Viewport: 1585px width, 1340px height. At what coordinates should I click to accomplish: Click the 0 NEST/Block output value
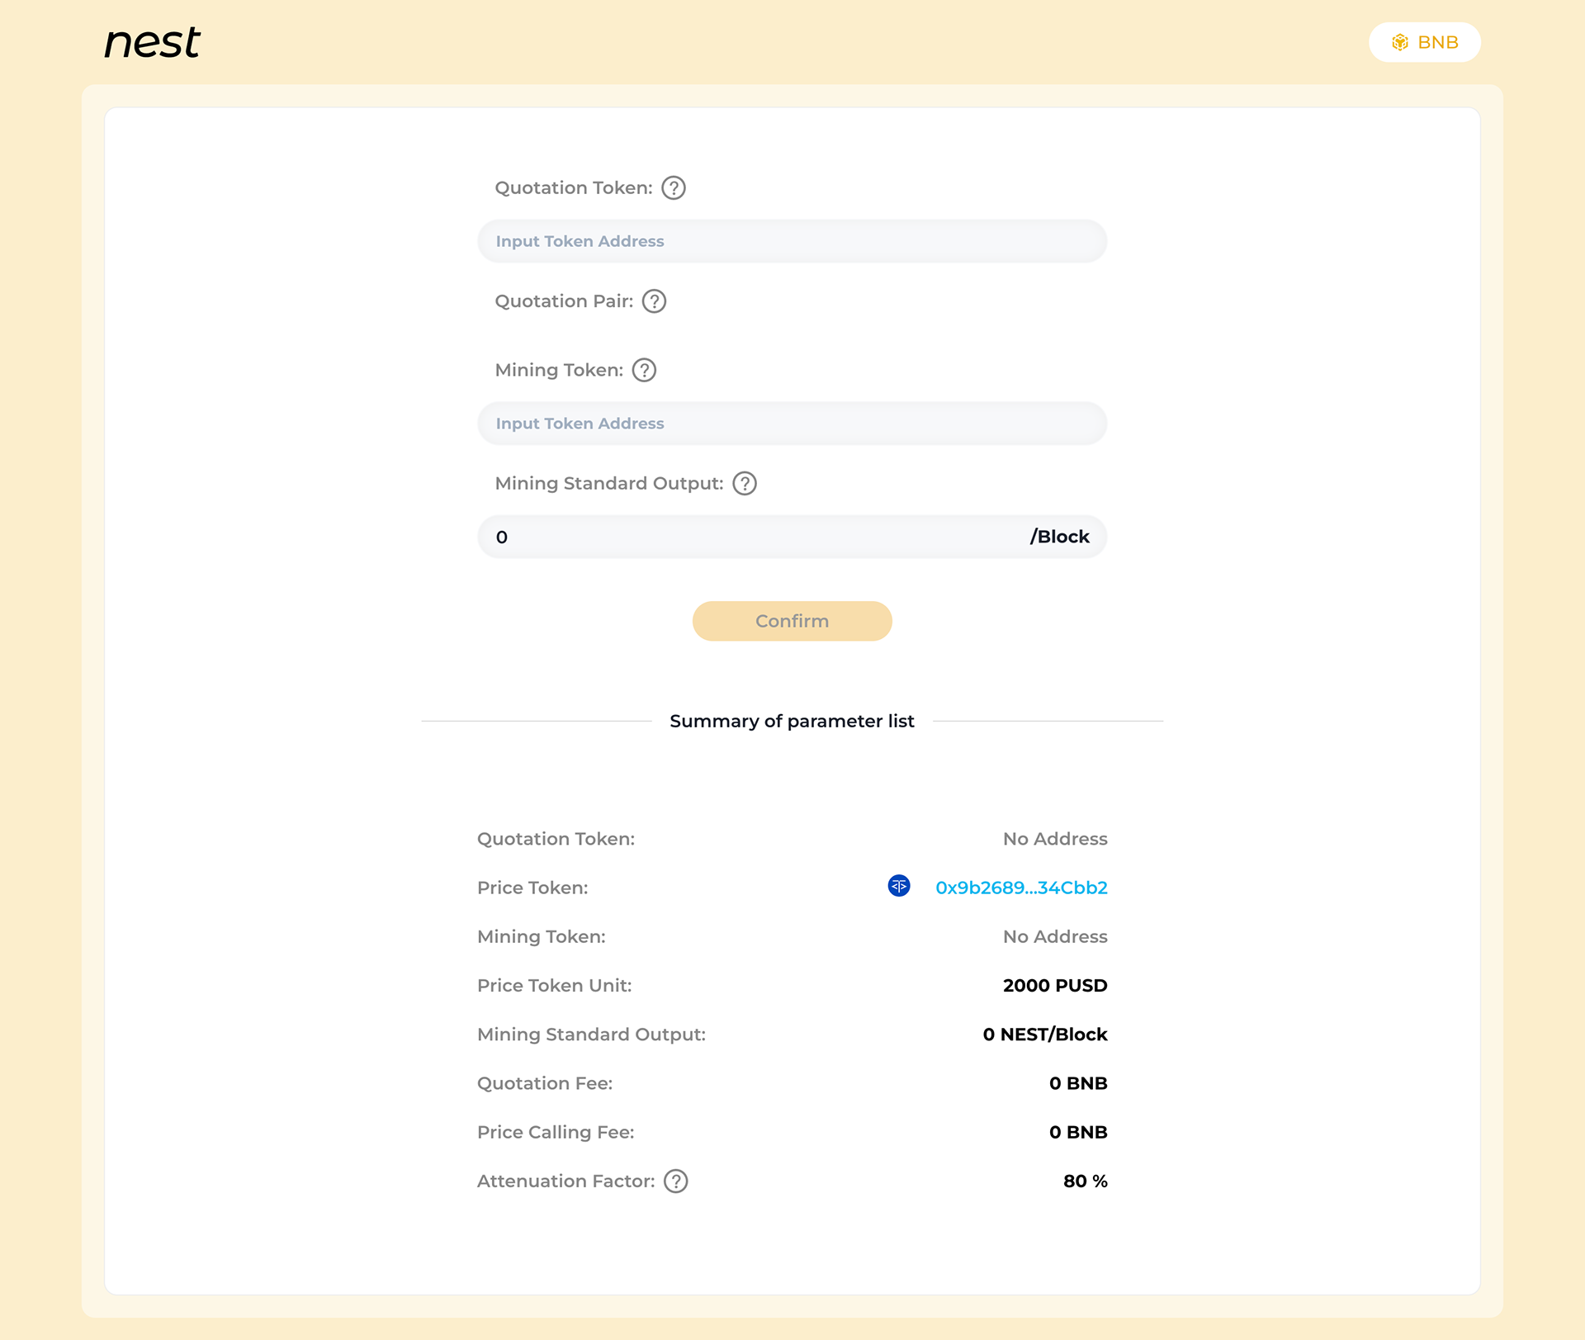coord(1045,1035)
